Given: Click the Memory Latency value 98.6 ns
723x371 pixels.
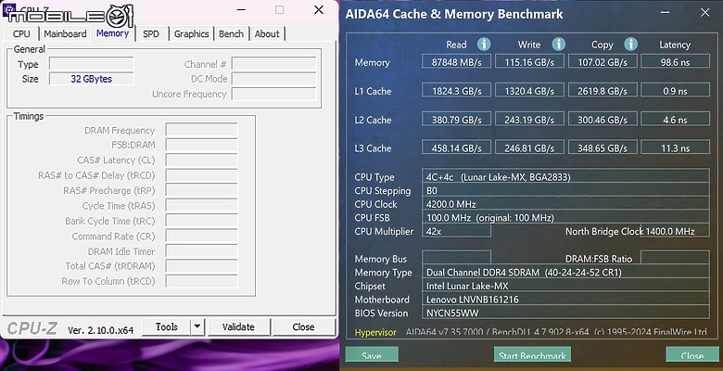Looking at the screenshot, I should (675, 61).
